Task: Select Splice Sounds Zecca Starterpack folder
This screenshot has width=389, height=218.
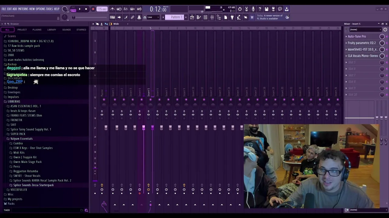Action: [x=33, y=185]
